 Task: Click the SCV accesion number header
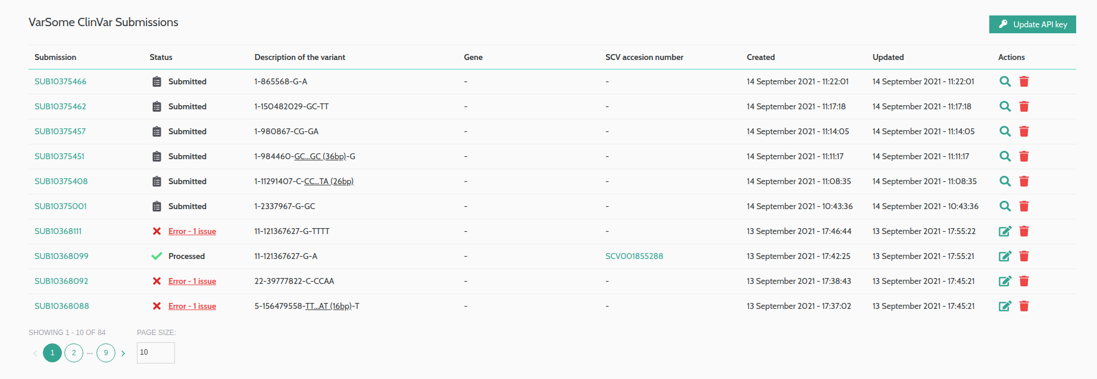[x=644, y=57]
